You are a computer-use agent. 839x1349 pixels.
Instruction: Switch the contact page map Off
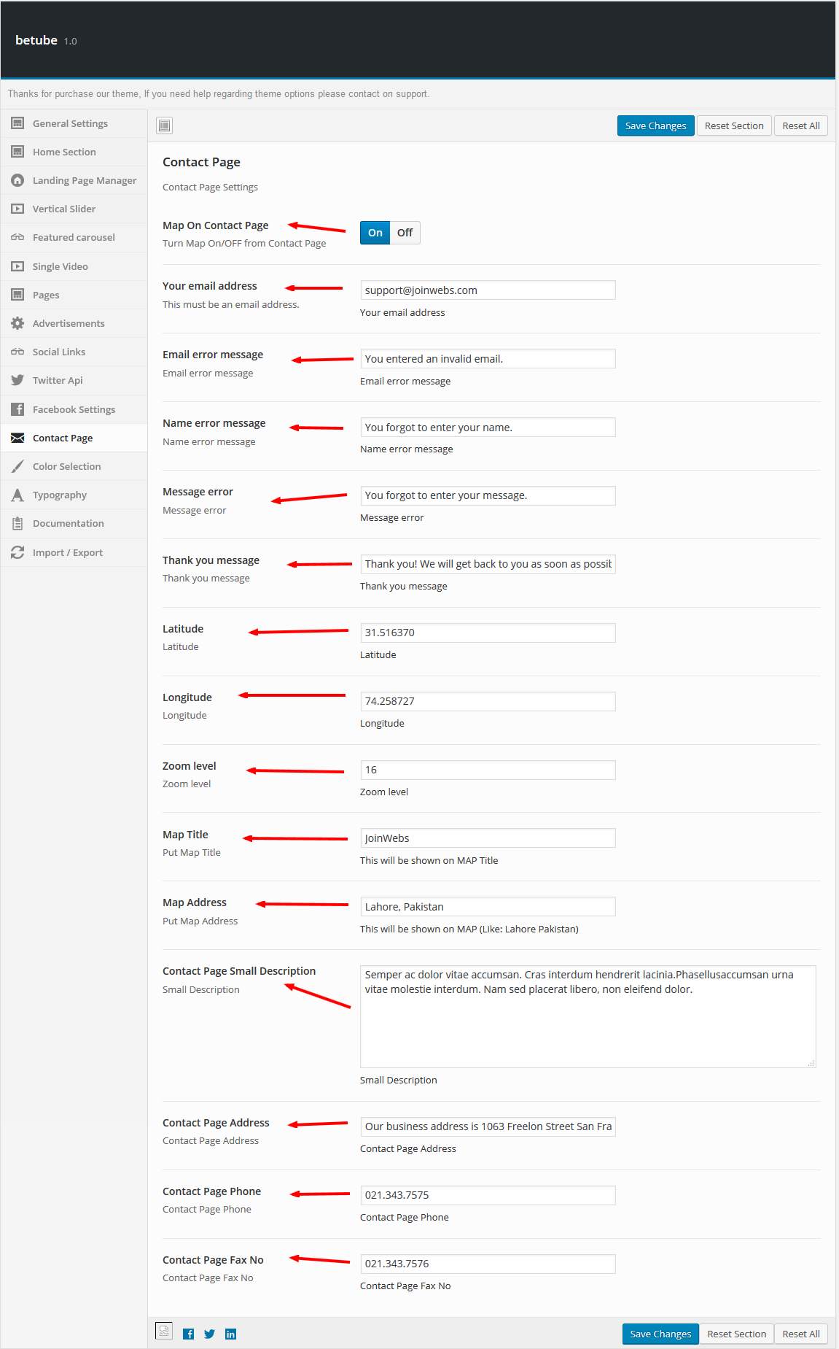click(405, 233)
